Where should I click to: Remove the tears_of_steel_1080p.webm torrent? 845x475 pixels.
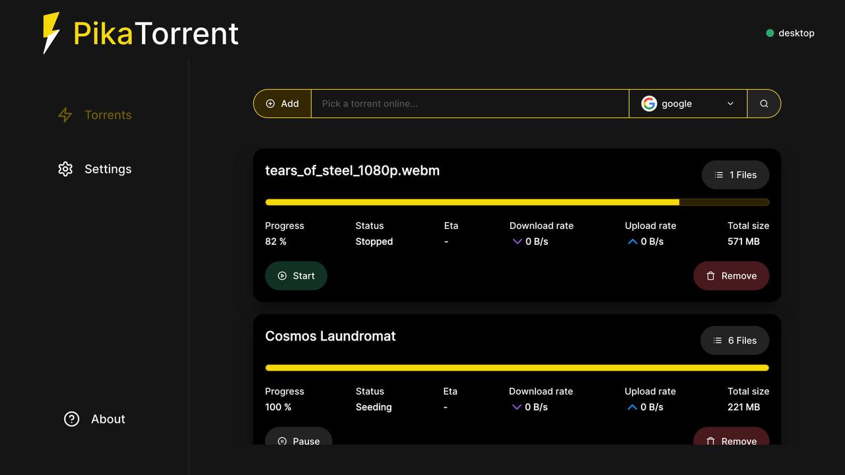click(x=731, y=276)
